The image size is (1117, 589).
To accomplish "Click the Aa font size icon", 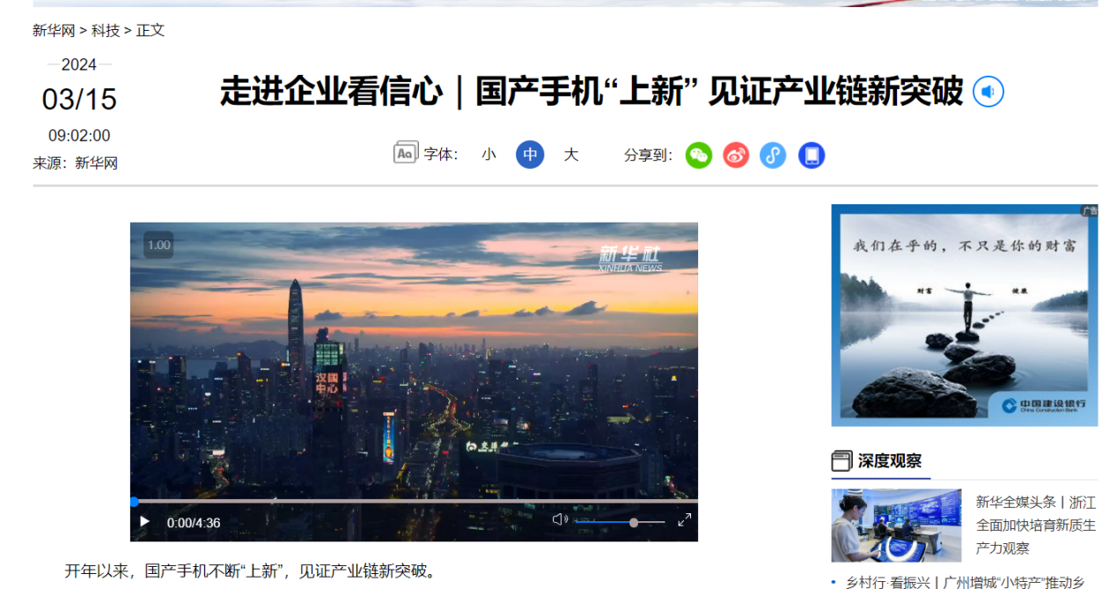I will (405, 153).
